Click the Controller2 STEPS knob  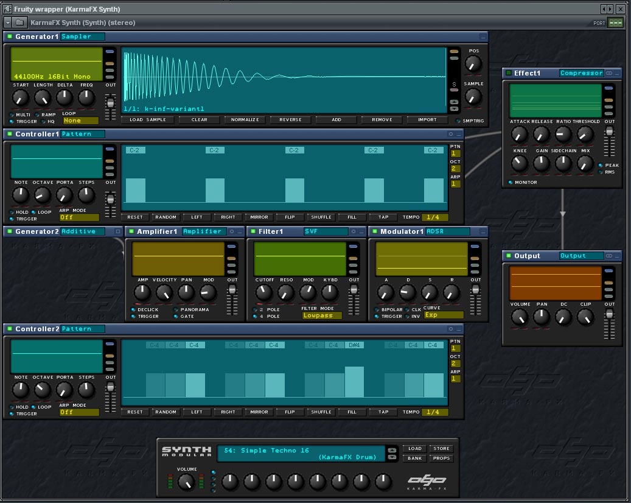pos(86,390)
